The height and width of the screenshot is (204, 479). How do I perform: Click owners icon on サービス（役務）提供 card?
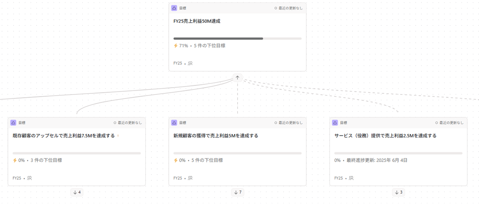(351, 178)
